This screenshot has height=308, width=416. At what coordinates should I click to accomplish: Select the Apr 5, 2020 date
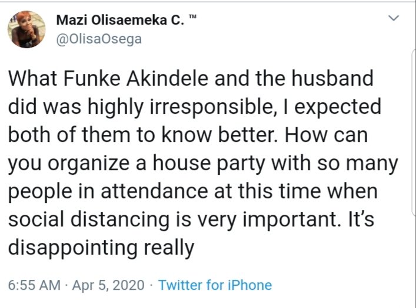pos(108,285)
